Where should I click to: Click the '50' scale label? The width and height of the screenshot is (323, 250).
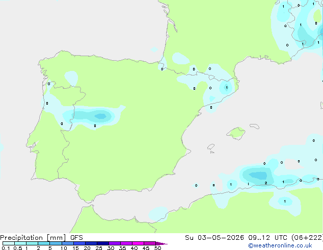click(157, 248)
